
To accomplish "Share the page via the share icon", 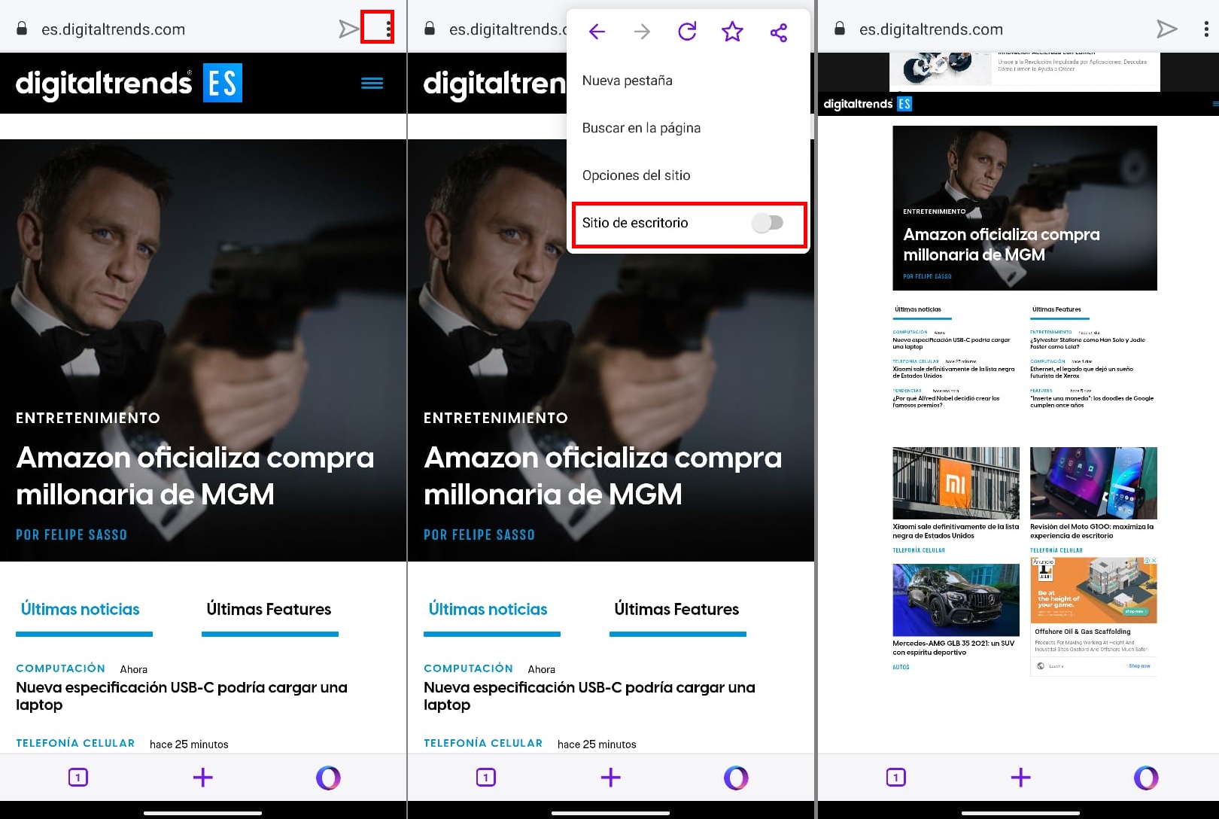I will point(778,32).
